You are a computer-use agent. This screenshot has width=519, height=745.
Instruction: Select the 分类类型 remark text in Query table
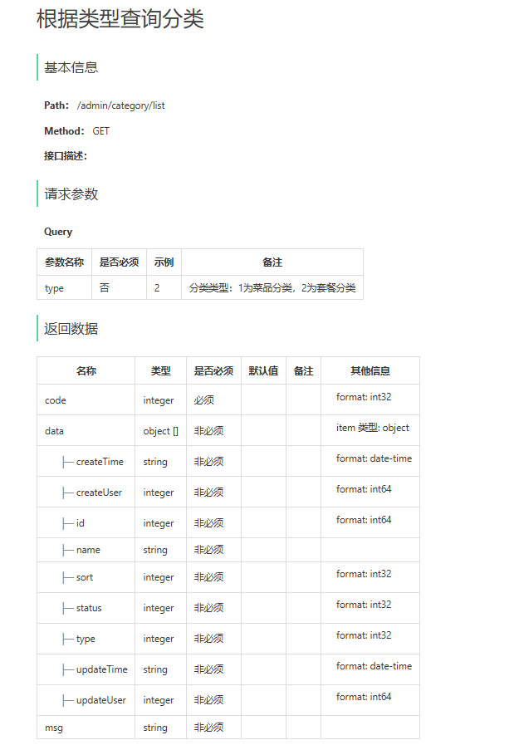(x=272, y=287)
